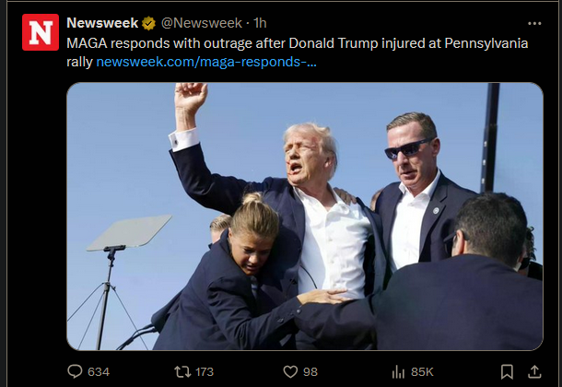Like the post with the heart icon
Screen dimensions: 562x387
point(290,372)
